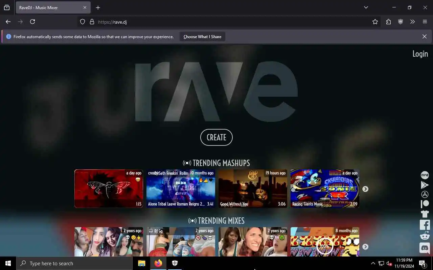
Task: Open the Google Play store icon
Action: coord(425,185)
